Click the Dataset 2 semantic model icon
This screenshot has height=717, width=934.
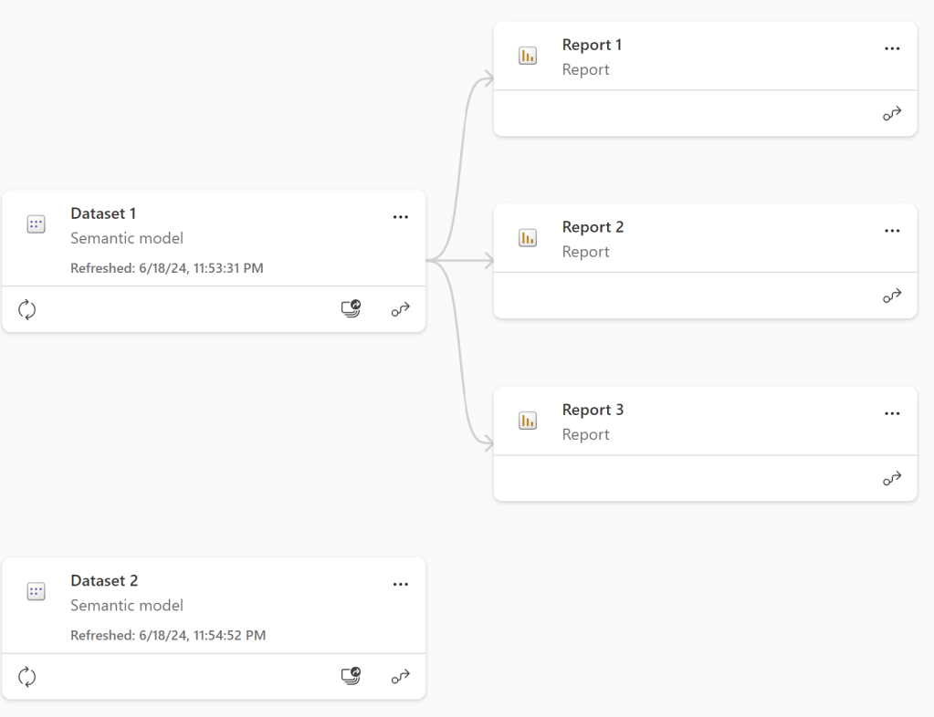[x=36, y=592]
